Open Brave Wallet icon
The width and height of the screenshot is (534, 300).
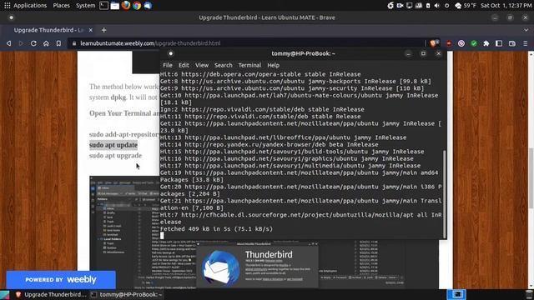point(511,43)
